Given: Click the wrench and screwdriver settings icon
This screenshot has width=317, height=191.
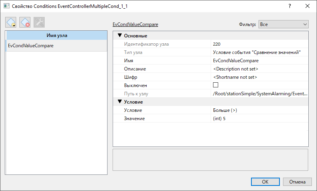Looking at the screenshot, I should pyautogui.click(x=39, y=22).
